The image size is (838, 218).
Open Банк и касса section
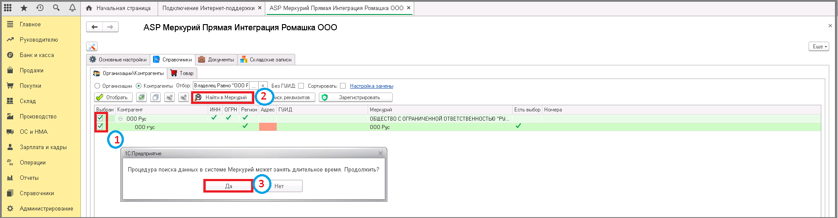41,55
